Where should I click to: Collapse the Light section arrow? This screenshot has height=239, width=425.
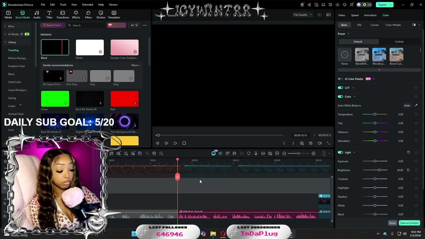(354, 152)
